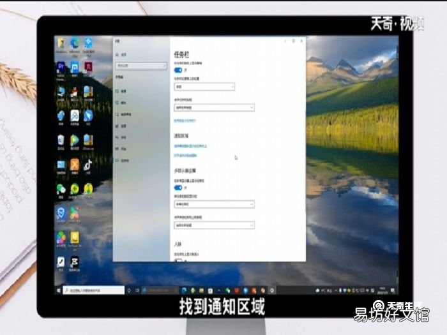The image size is (447, 335).
Task: Open the Adobe Premiere Pro desktop shortcut
Action: click(x=61, y=69)
